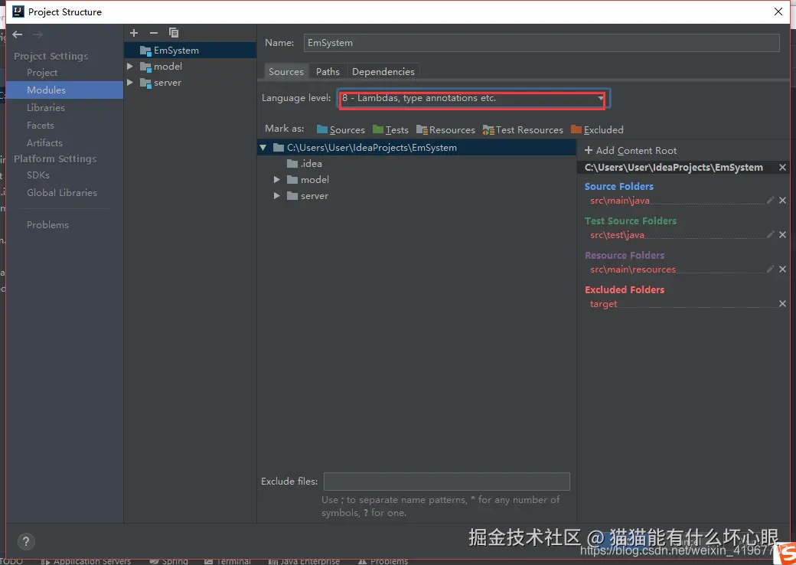Mark folder as Excluded
796x565 pixels.
pyautogui.click(x=597, y=130)
